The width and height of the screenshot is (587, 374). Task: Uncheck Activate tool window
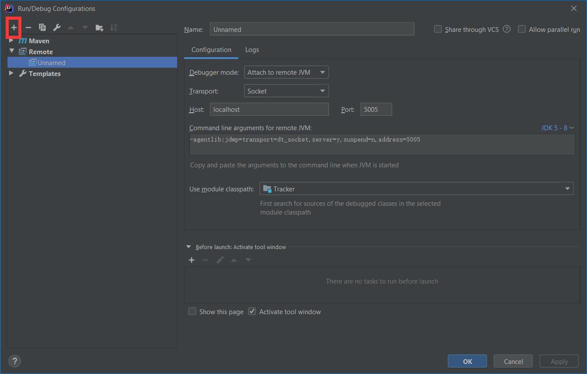[252, 312]
